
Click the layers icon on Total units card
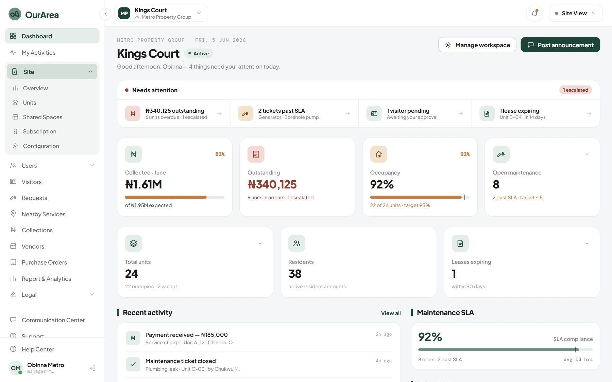[134, 243]
